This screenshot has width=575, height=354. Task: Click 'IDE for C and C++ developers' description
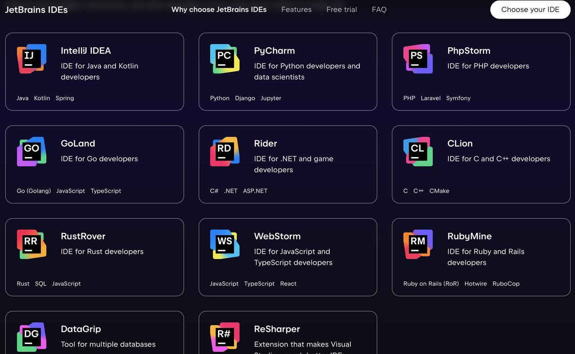(499, 159)
